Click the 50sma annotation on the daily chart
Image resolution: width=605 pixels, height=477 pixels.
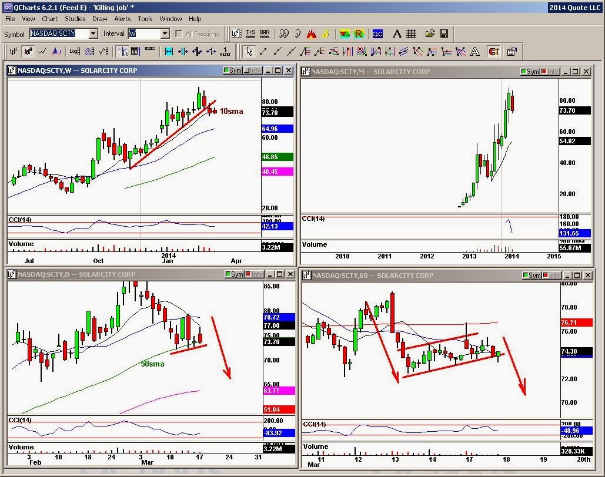(x=152, y=364)
